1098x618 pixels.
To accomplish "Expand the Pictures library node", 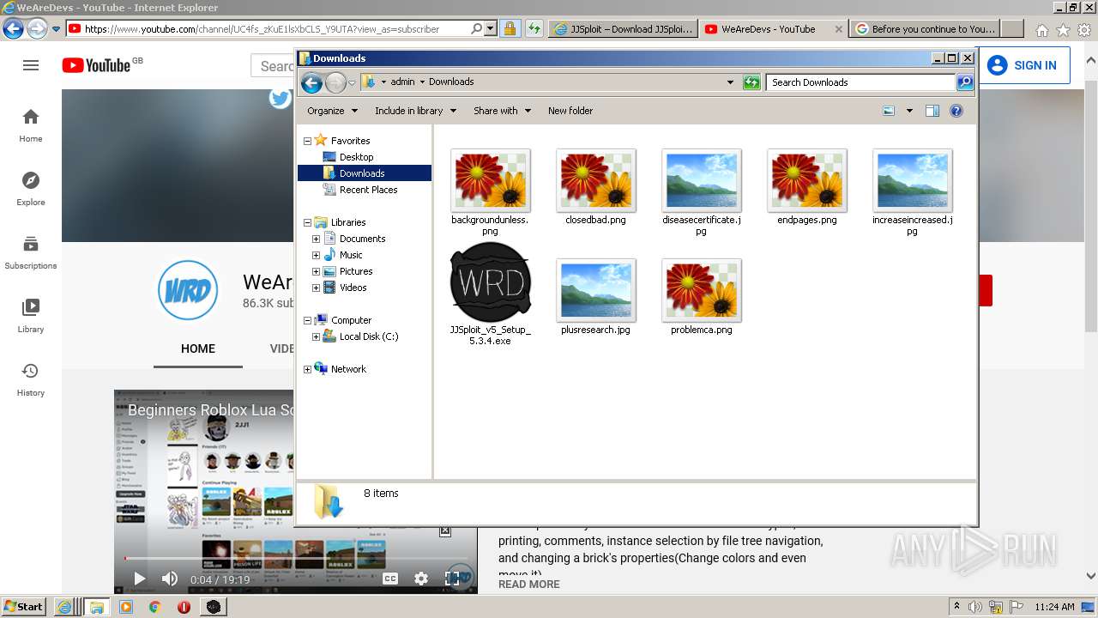I will [316, 271].
